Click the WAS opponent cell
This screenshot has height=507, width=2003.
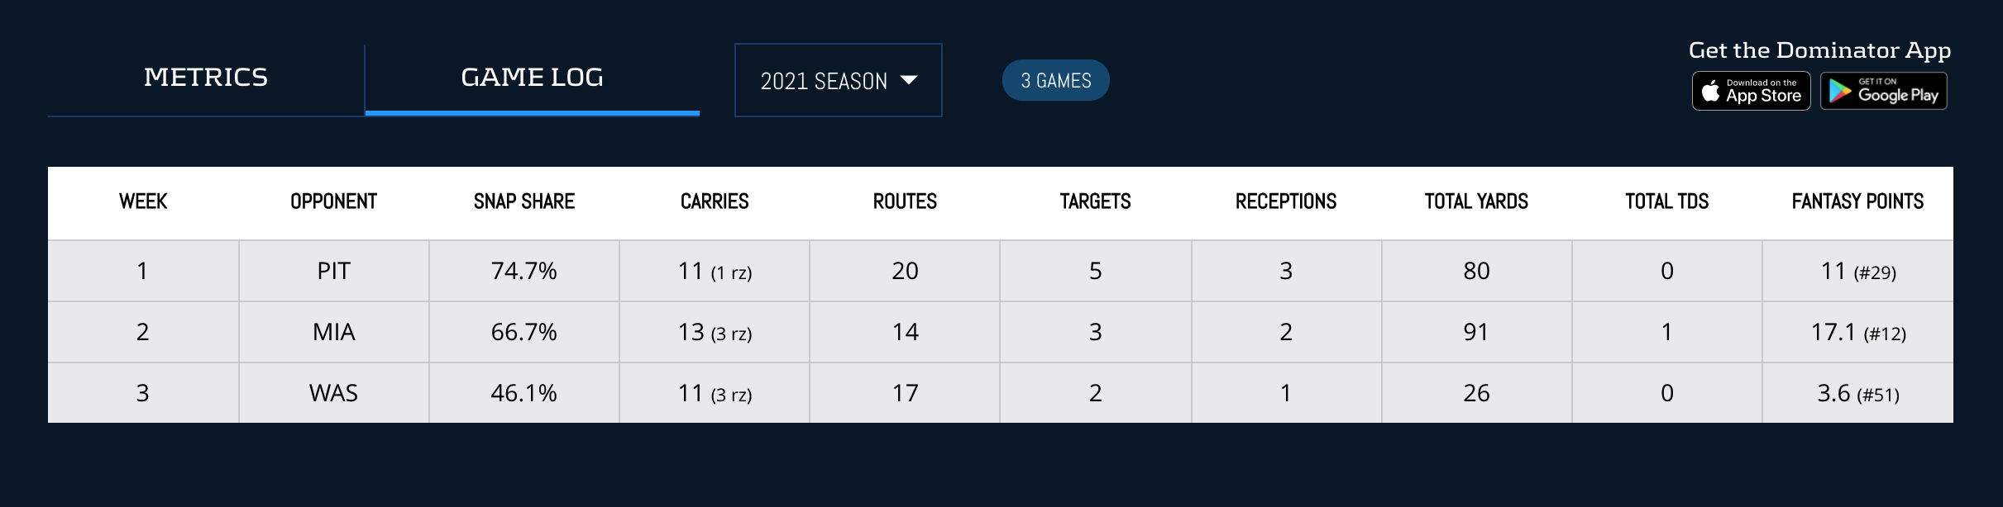click(334, 393)
